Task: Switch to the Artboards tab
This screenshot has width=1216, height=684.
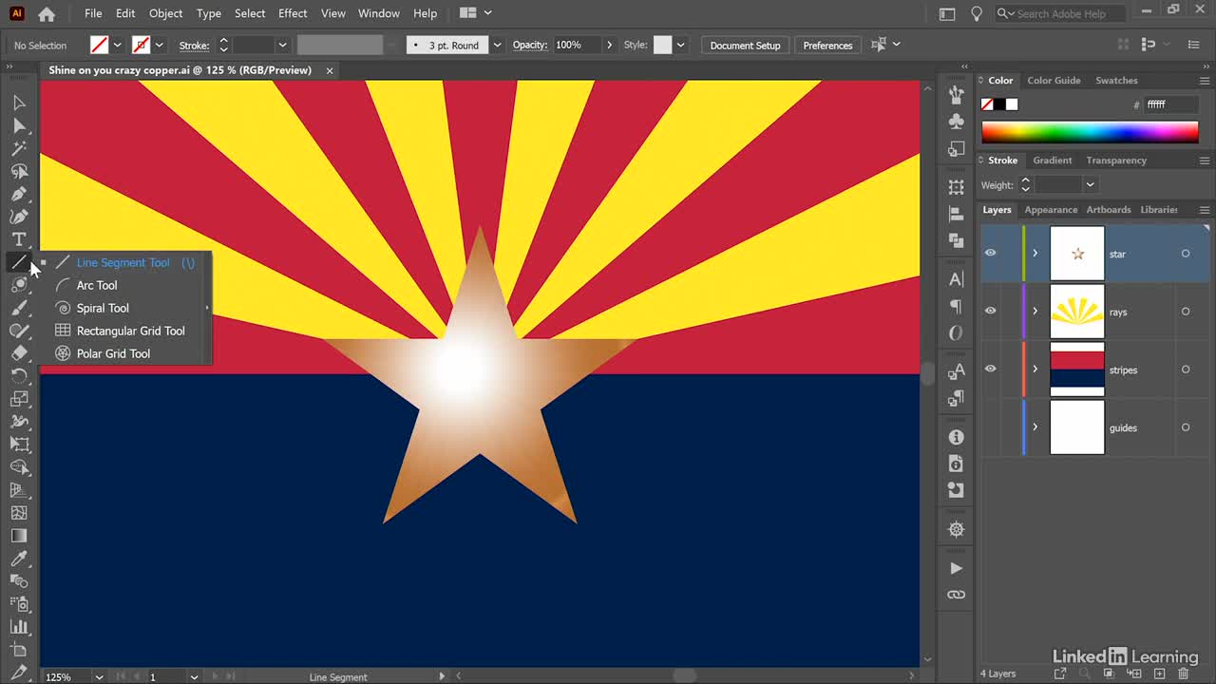Action: point(1109,210)
